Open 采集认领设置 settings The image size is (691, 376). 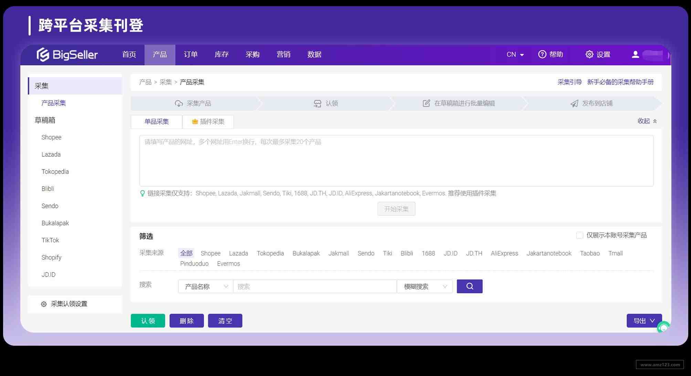coord(69,304)
